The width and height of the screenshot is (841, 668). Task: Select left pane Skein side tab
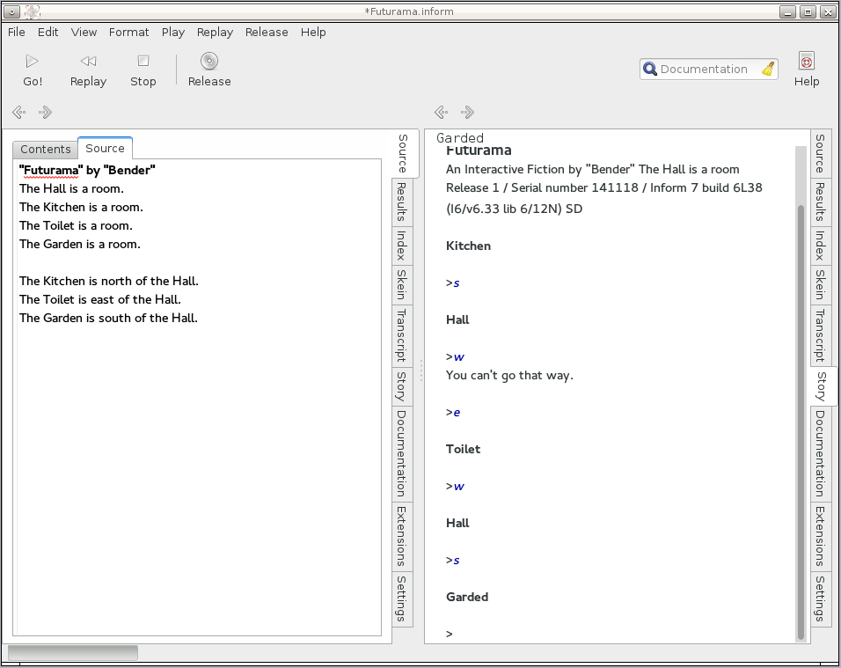[x=401, y=284]
